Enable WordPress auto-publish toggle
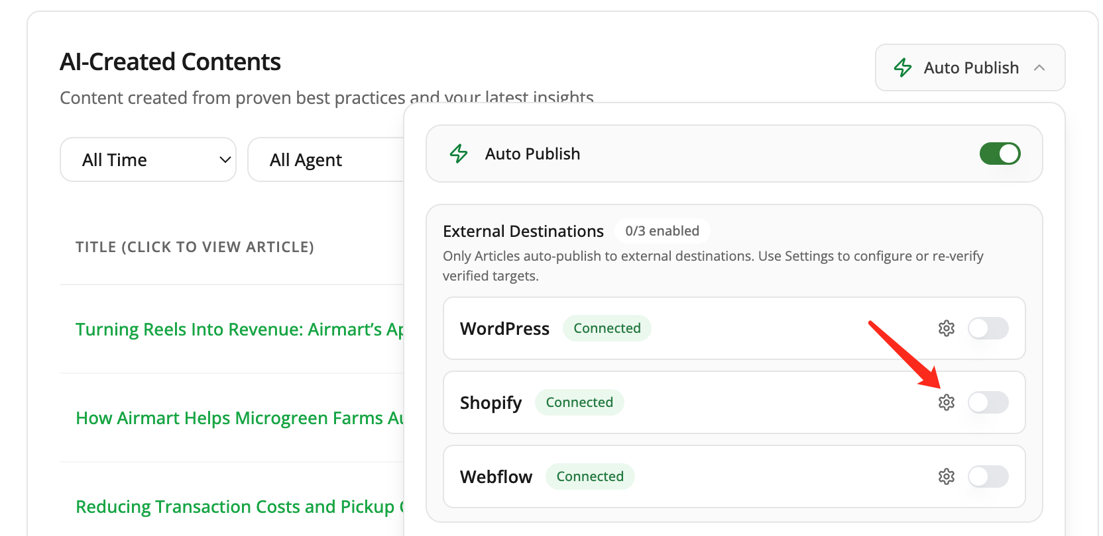Image resolution: width=1103 pixels, height=536 pixels. 988,328
